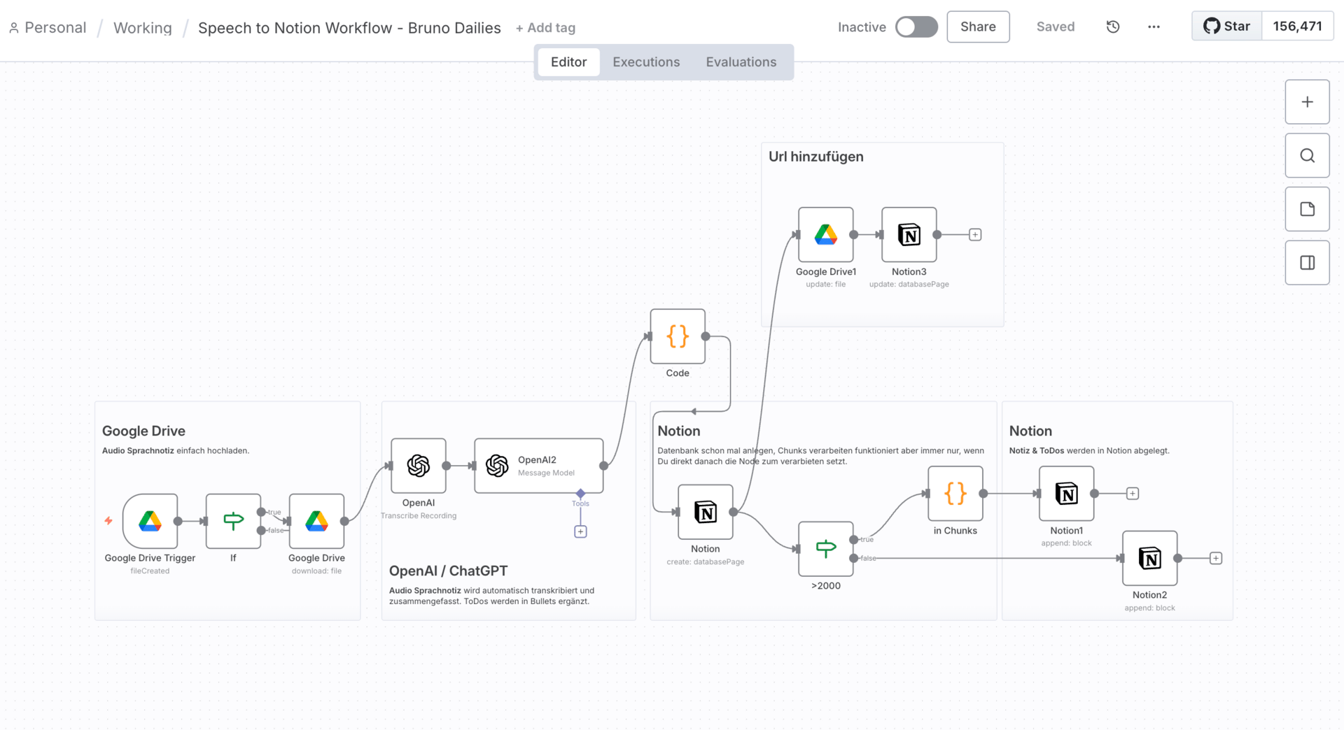Add a node after Notion3
This screenshot has width=1344, height=730.
click(975, 235)
